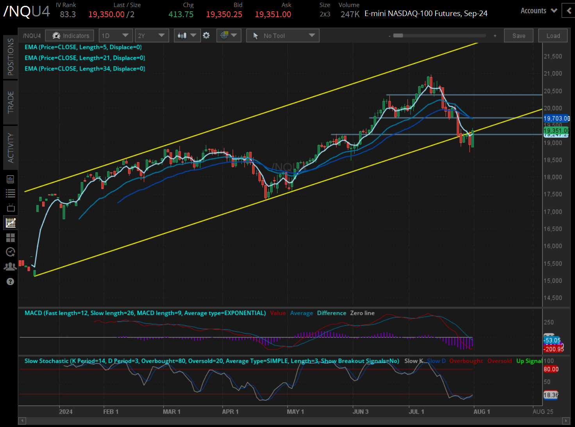The image size is (575, 427).
Task: Click the /NQU4 symbol label in chart toolbar
Action: click(x=32, y=36)
